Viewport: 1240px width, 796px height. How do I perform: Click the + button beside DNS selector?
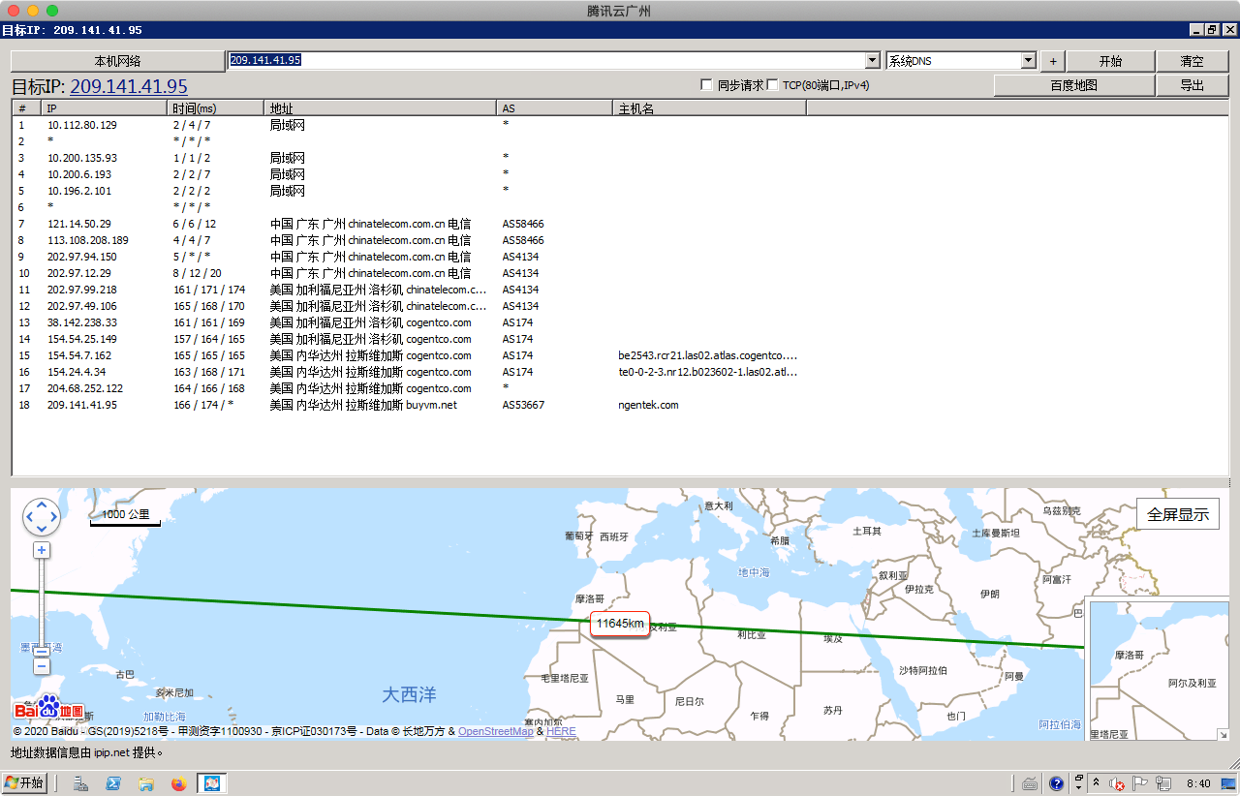(x=1052, y=61)
